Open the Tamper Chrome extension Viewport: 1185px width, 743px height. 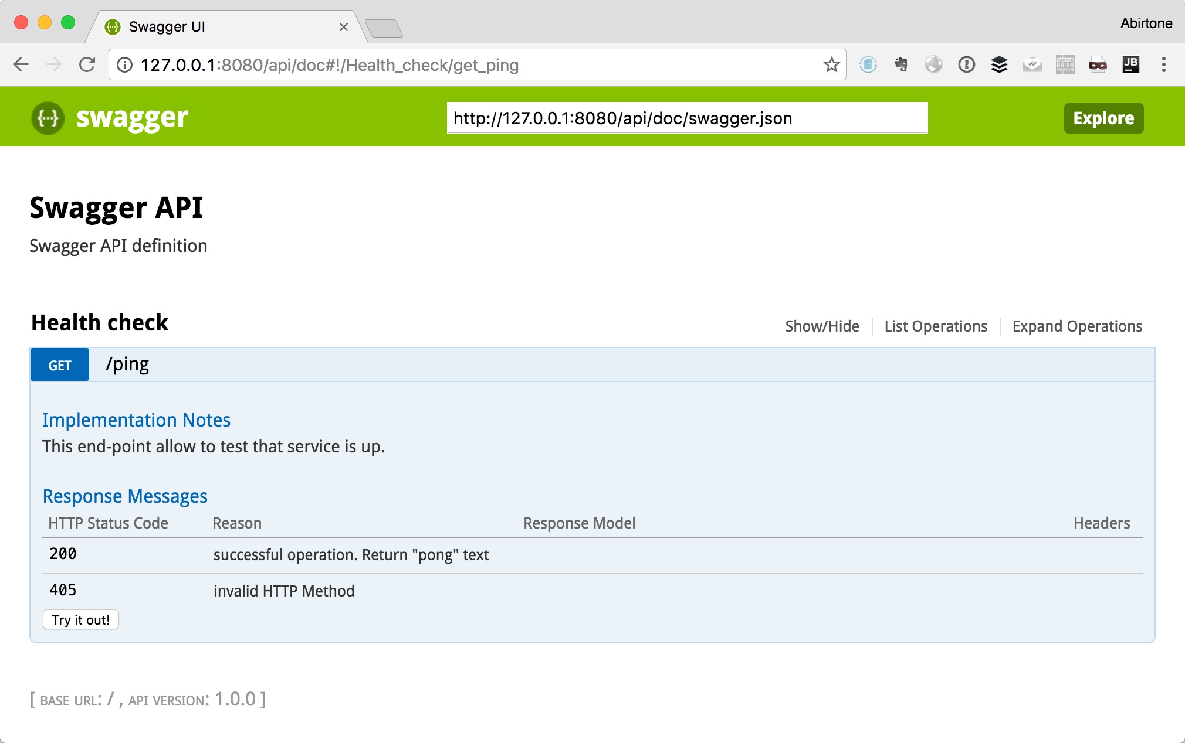click(x=1065, y=64)
